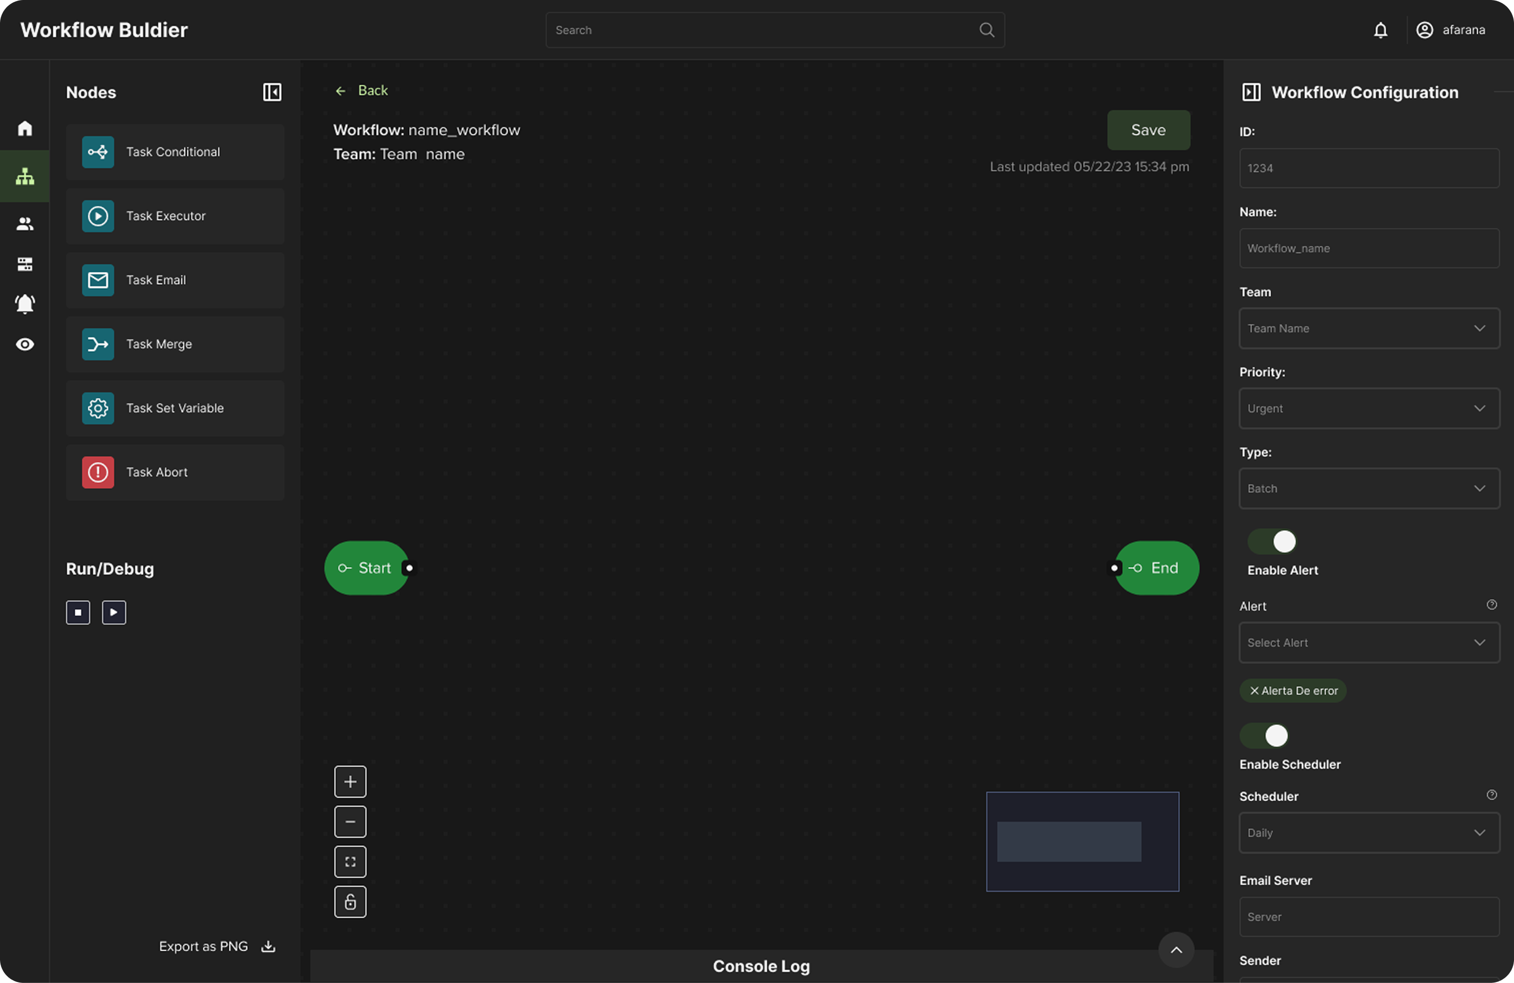Click the Search input field

click(775, 30)
